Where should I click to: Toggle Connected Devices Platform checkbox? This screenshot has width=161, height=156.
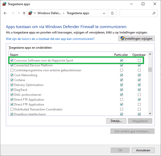[12, 65]
